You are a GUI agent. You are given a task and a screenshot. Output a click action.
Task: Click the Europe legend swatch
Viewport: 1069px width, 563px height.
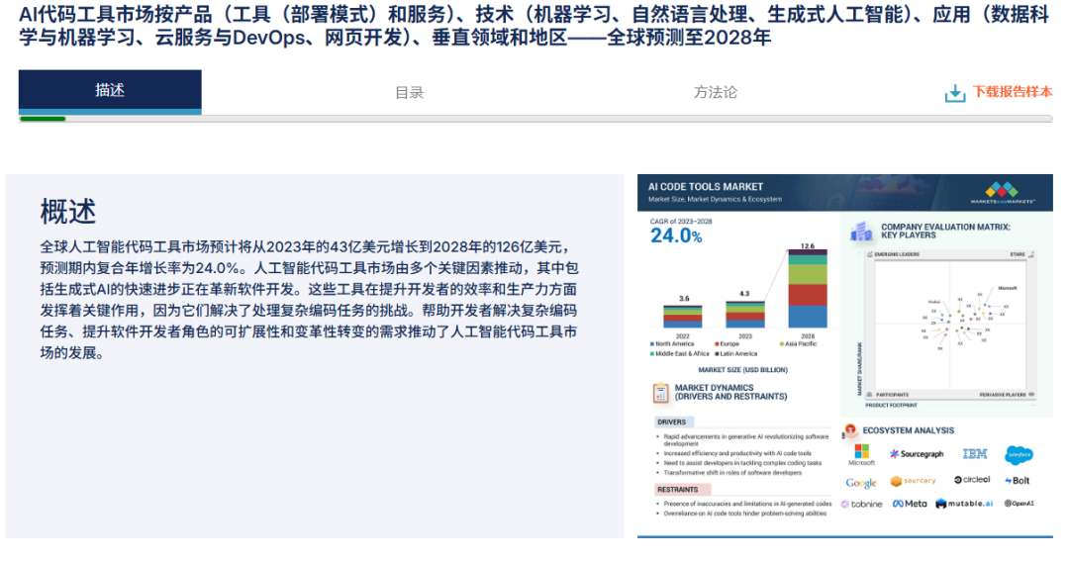[717, 344]
